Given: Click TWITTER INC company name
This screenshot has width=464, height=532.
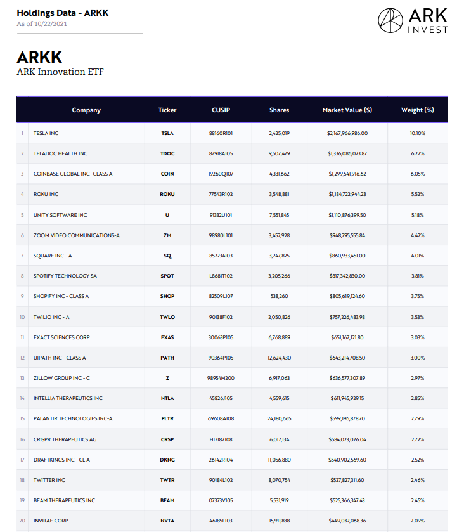Looking at the screenshot, I should 49,481.
